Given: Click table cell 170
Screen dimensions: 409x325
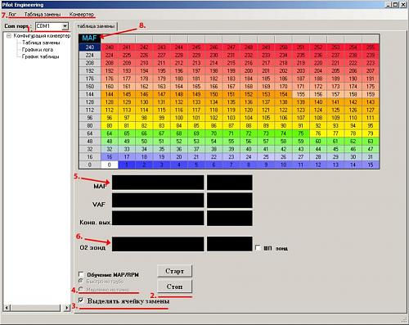Looking at the screenshot, I should 283,87.
